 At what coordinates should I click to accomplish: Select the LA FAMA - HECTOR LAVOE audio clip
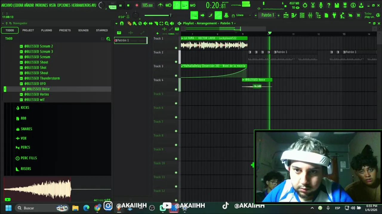(x=214, y=43)
